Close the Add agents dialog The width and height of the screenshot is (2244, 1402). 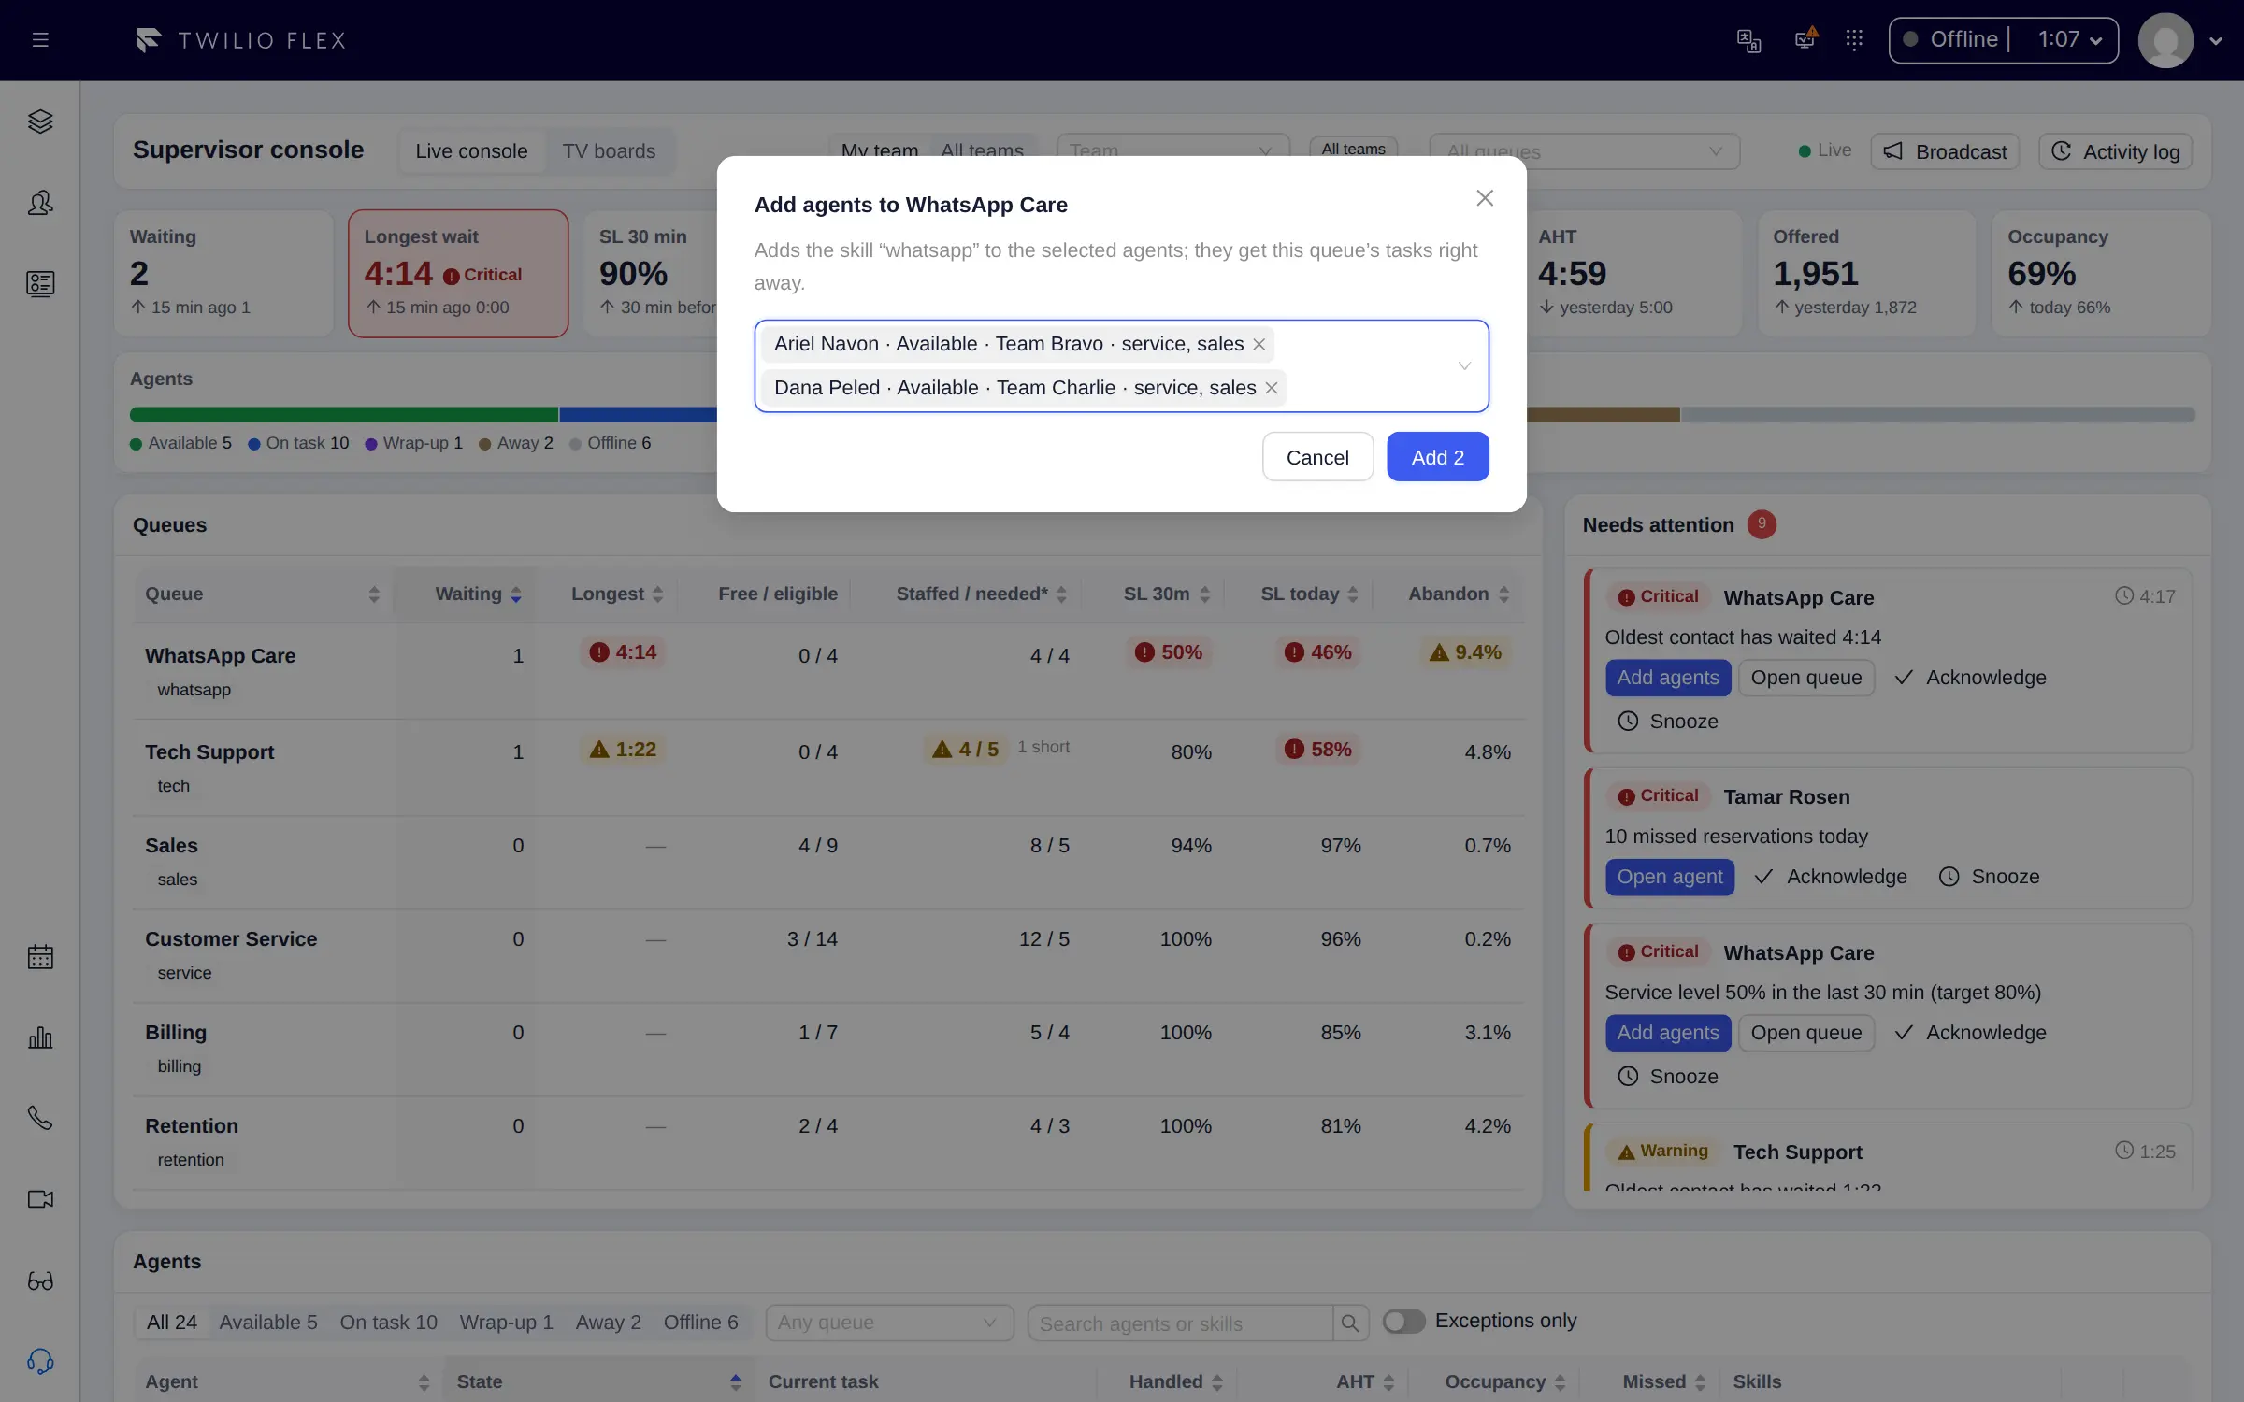[1485, 198]
